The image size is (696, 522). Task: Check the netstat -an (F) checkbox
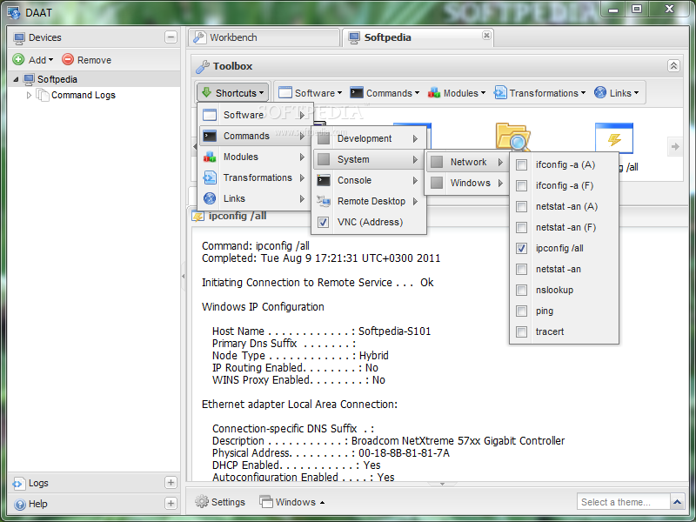(521, 227)
